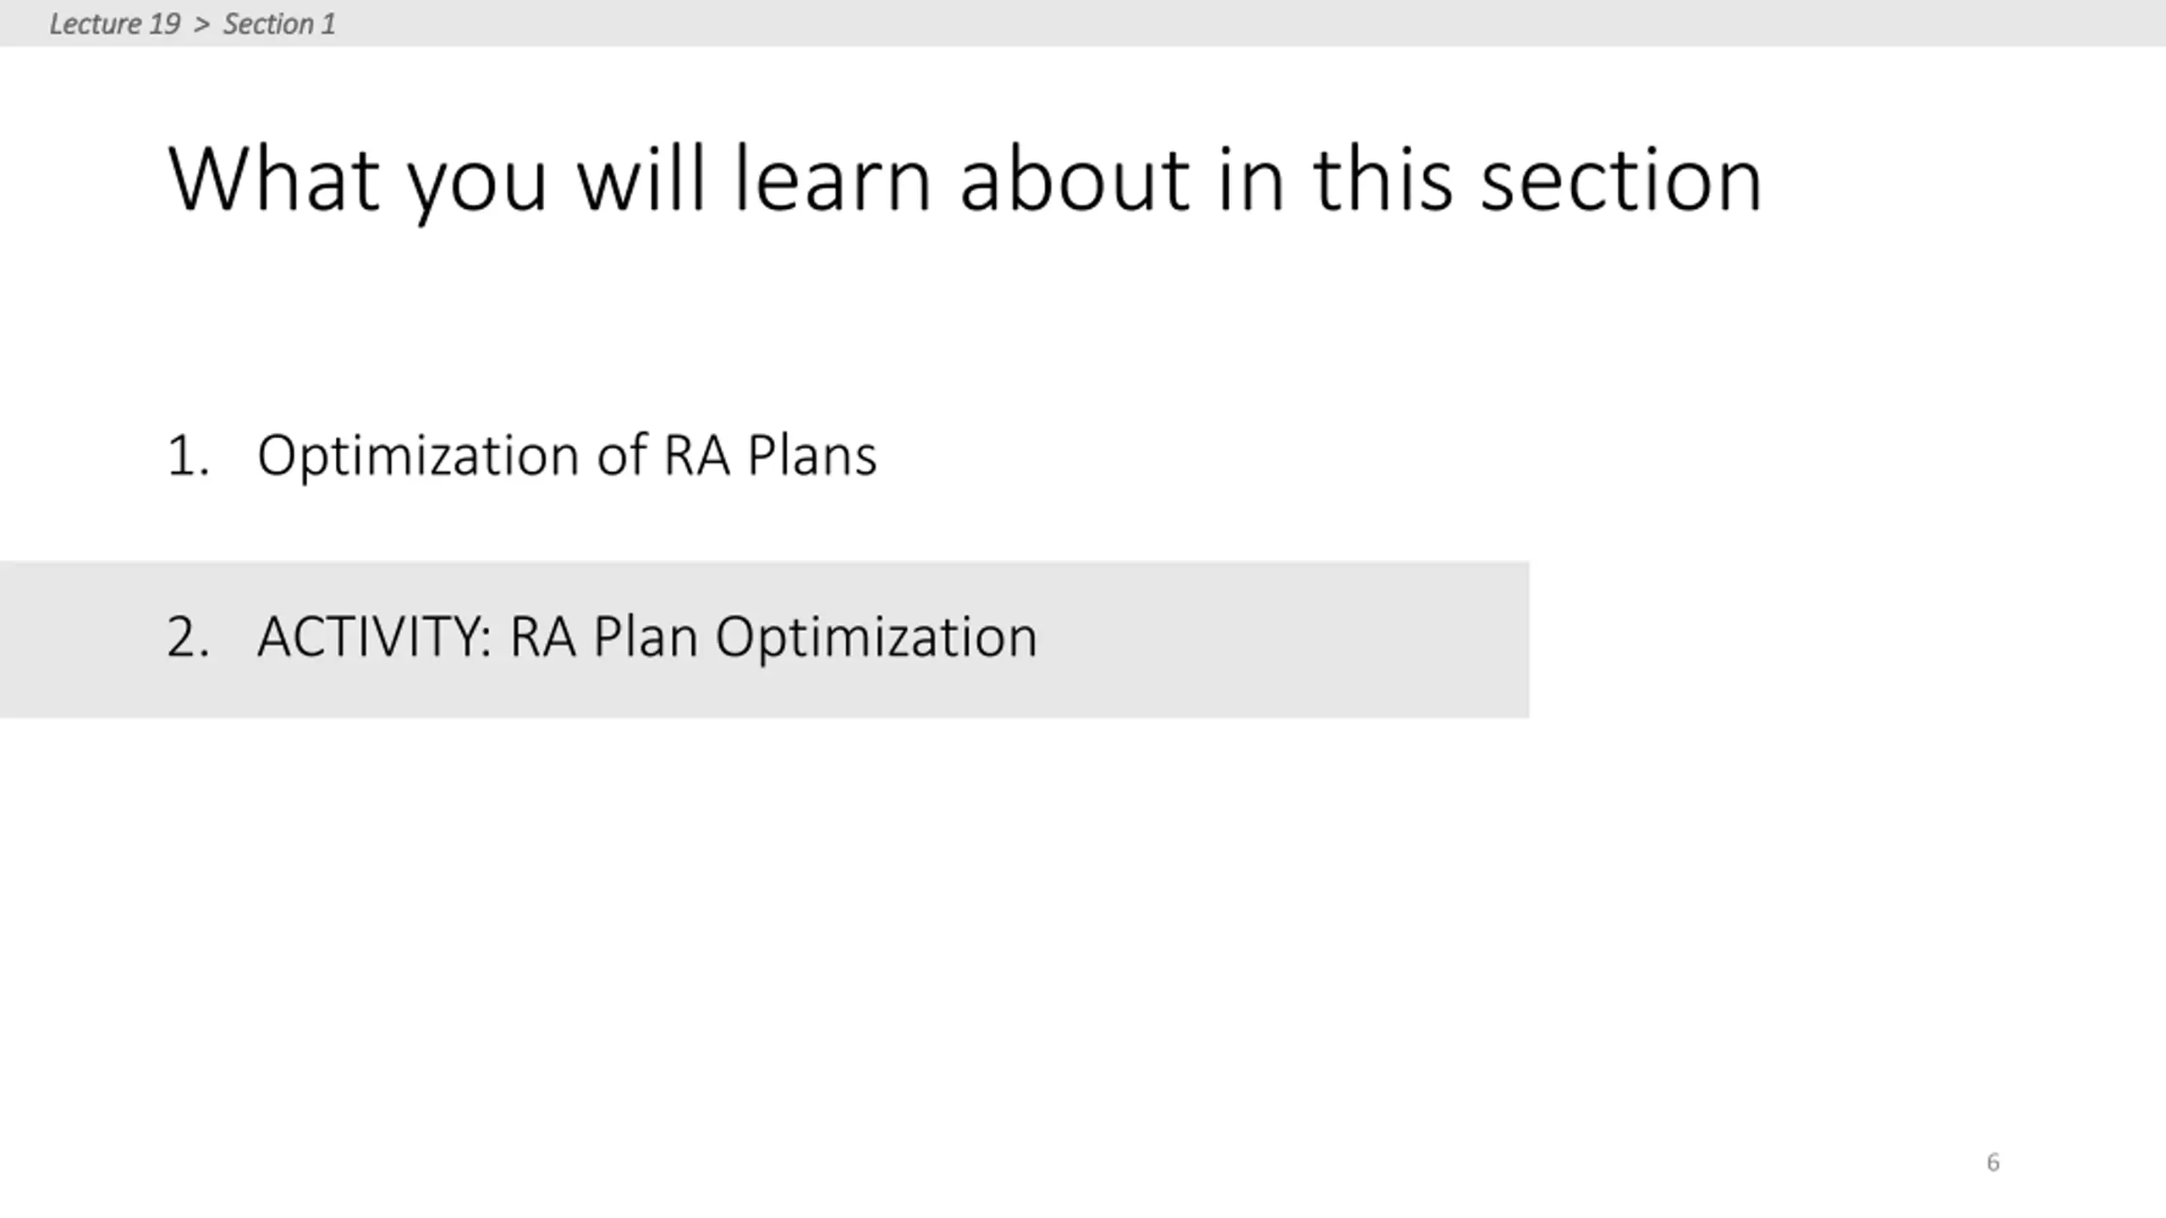Click "RA" in the first list item
This screenshot has height=1218, width=2166.
[x=696, y=456]
